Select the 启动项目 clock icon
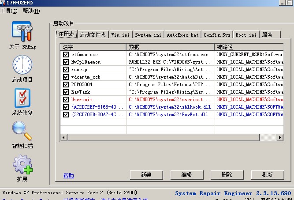The image size is (294, 200). coord(22,64)
